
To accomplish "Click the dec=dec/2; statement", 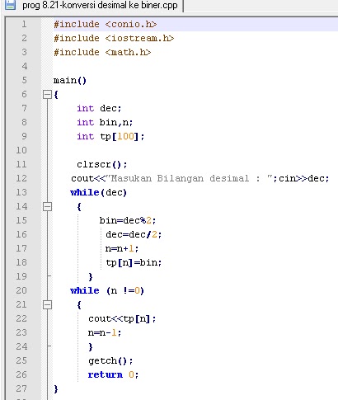I will click(134, 234).
